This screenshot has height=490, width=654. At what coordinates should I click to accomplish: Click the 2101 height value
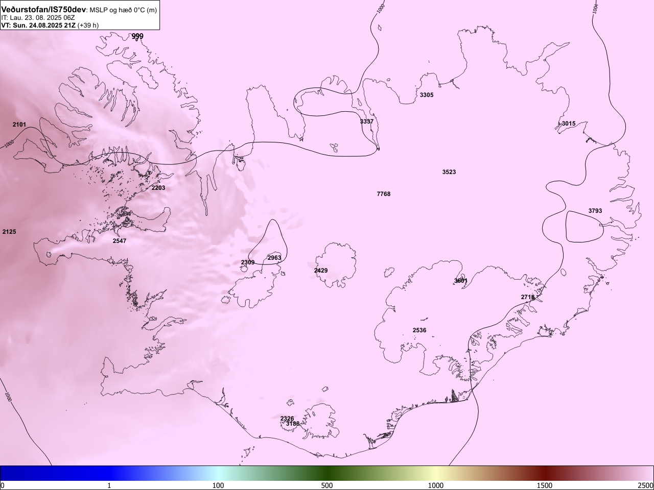19,125
